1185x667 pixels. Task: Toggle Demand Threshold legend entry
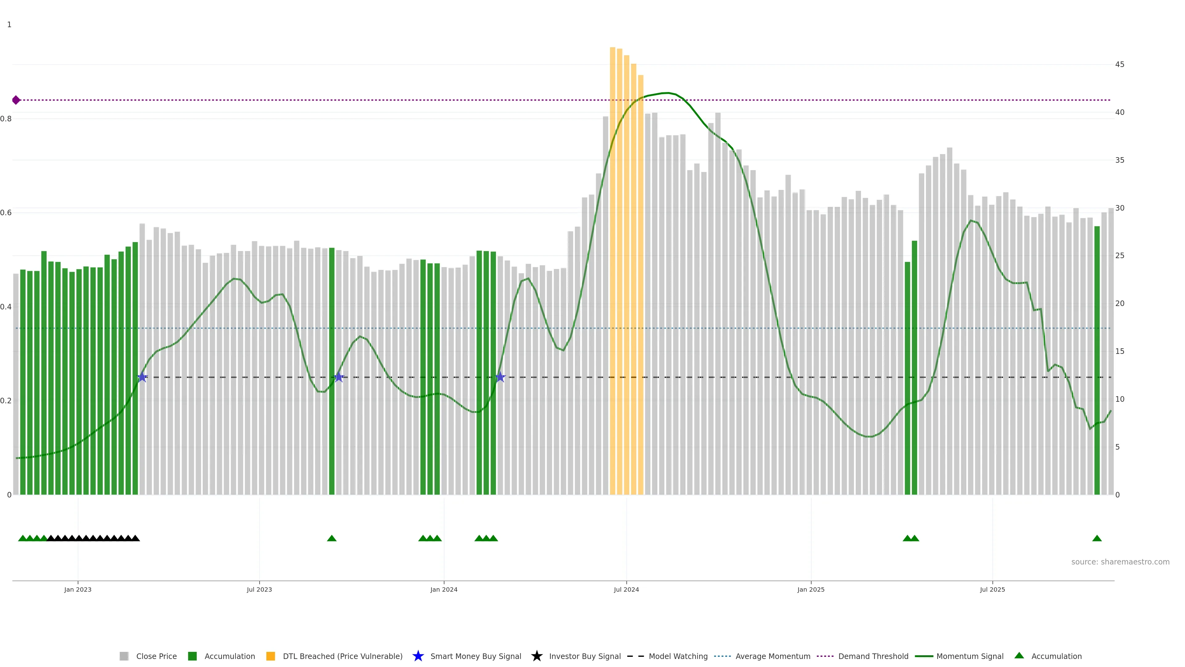(x=873, y=657)
